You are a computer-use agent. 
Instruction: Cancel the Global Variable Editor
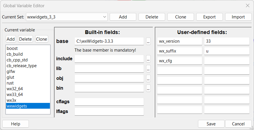click(238, 124)
